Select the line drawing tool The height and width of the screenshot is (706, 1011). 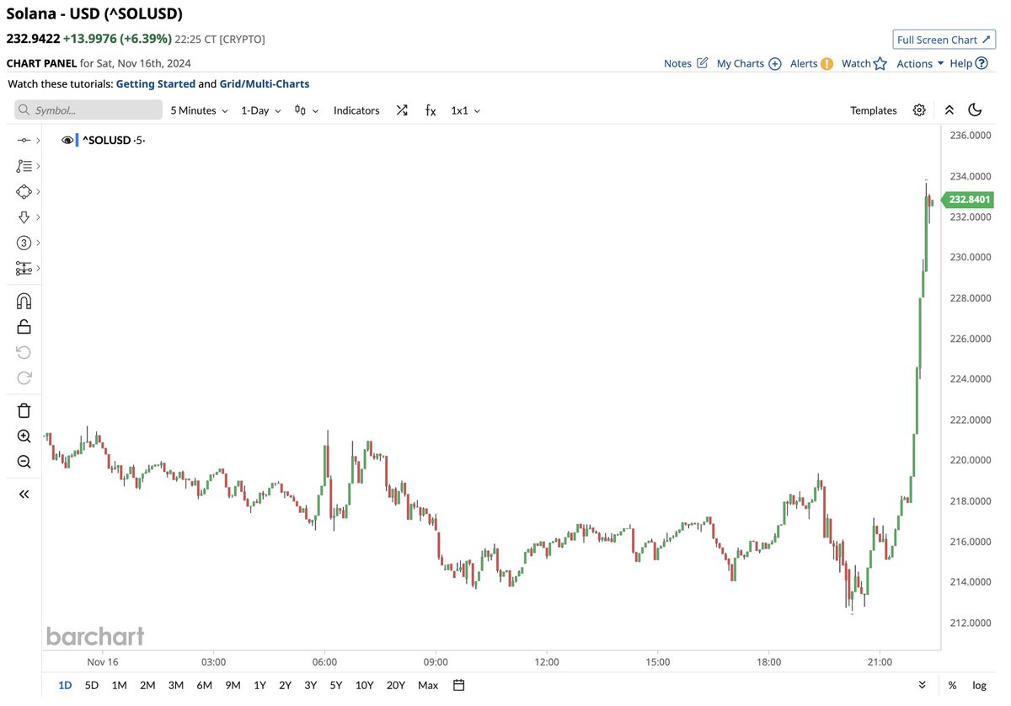point(24,140)
